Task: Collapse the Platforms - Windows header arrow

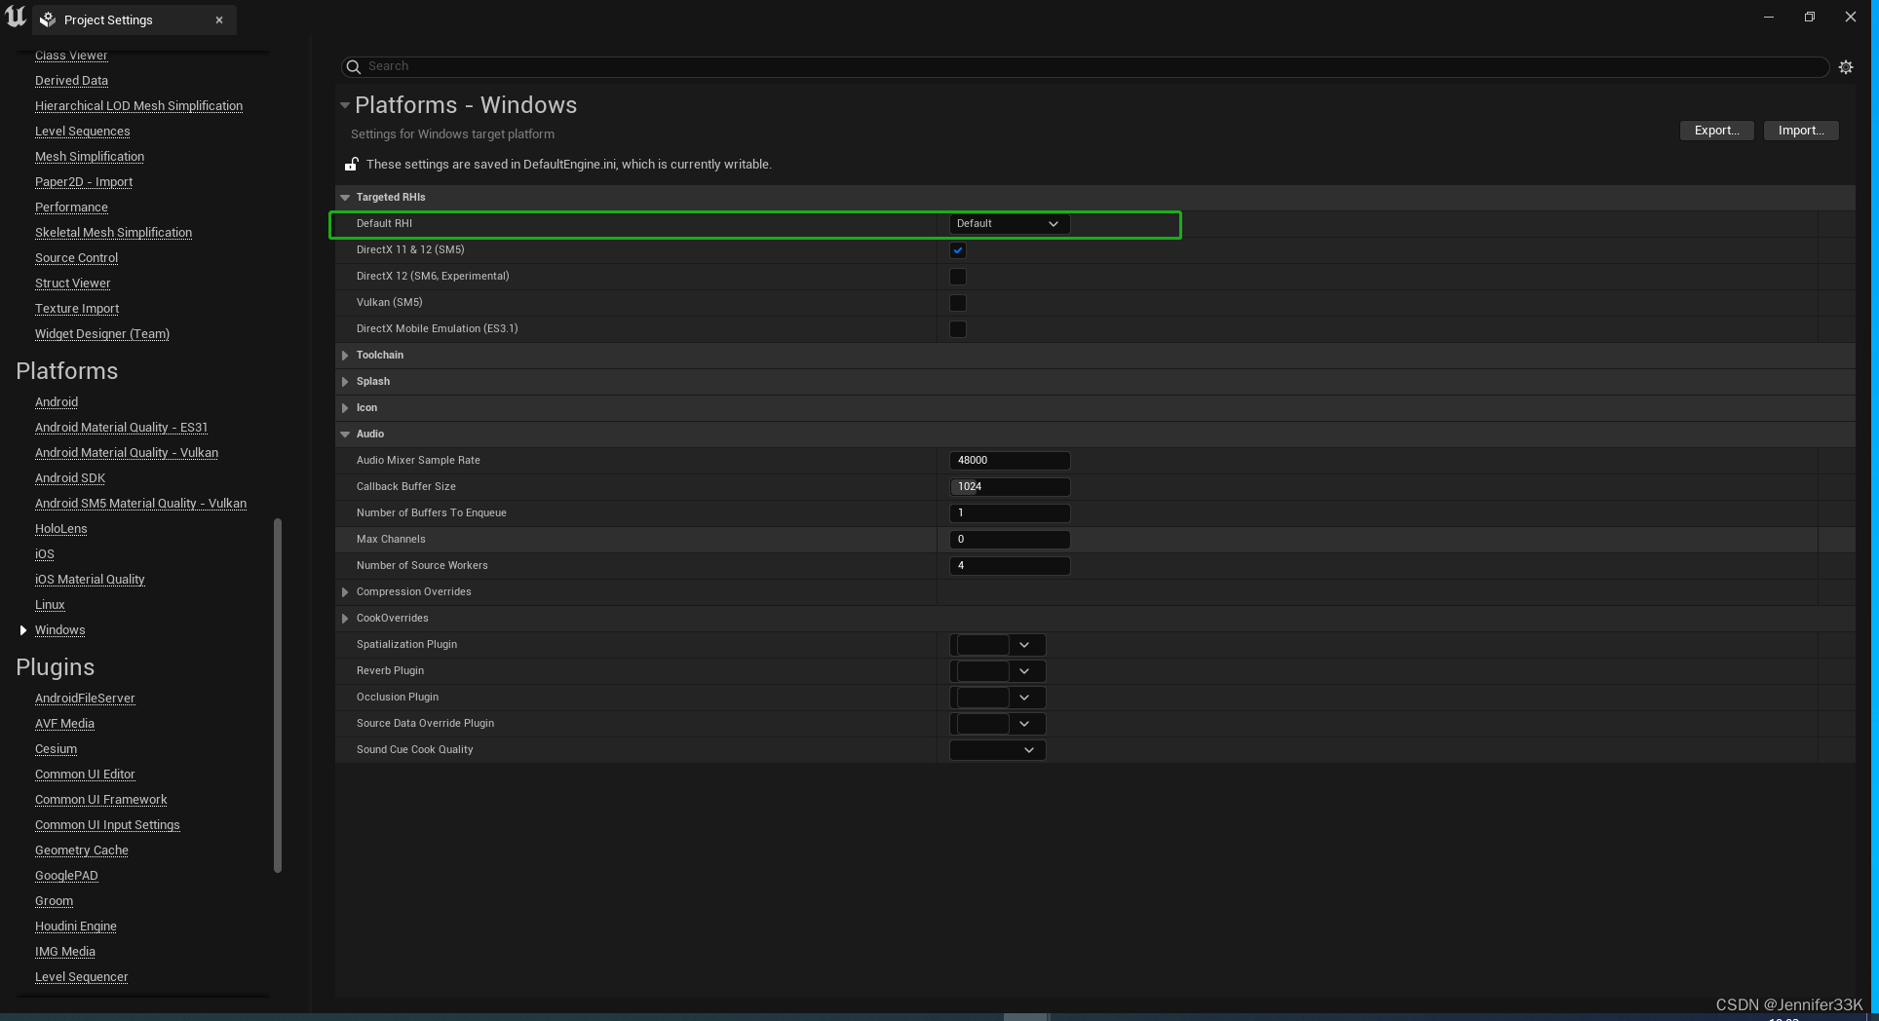Action: pos(345,105)
